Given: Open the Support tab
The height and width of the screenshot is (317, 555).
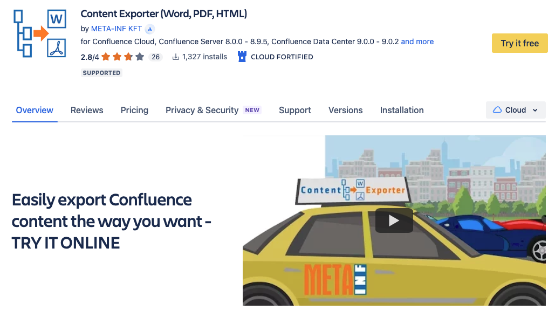Looking at the screenshot, I should pyautogui.click(x=295, y=111).
